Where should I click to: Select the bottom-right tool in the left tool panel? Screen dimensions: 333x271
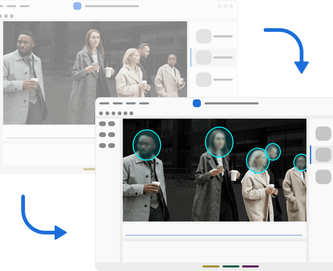[x=111, y=146]
